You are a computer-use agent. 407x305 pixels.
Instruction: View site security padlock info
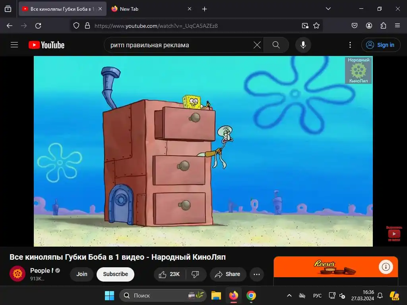tap(87, 26)
